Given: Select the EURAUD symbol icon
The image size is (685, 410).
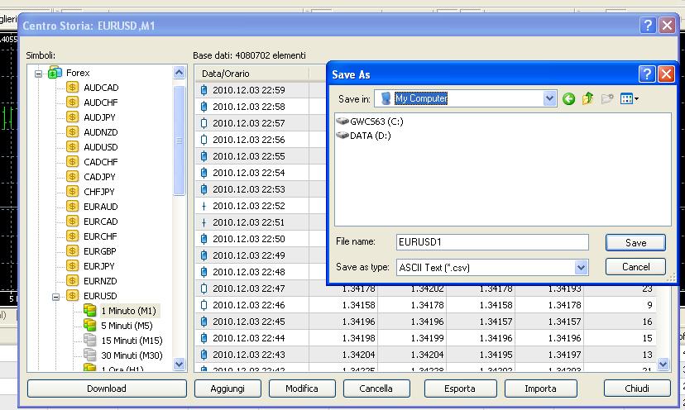Looking at the screenshot, I should [x=72, y=206].
